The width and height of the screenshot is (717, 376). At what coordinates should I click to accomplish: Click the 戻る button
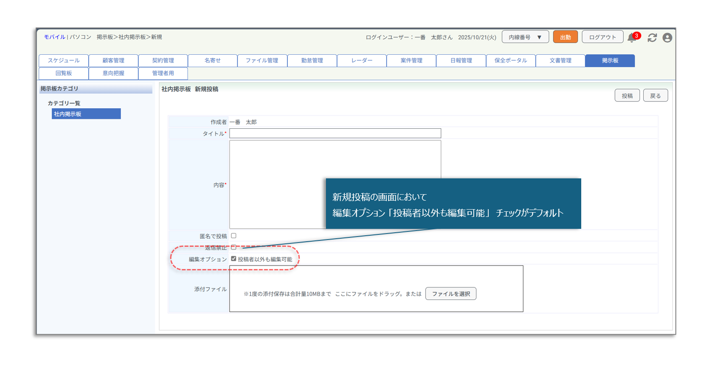tap(655, 96)
